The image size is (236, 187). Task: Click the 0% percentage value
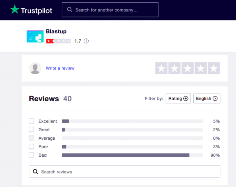216,138
